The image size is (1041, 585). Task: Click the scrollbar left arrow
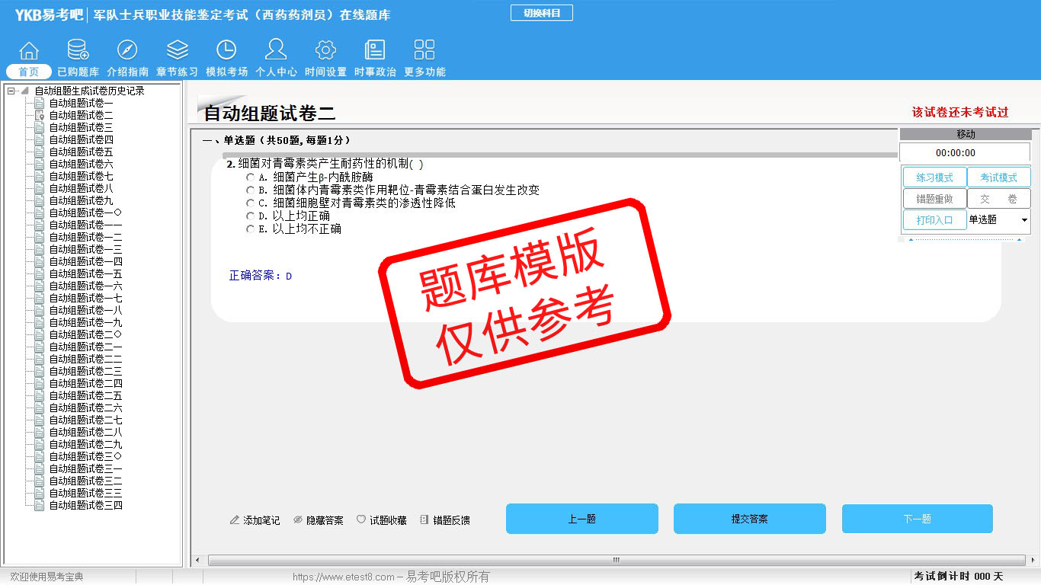tap(197, 561)
